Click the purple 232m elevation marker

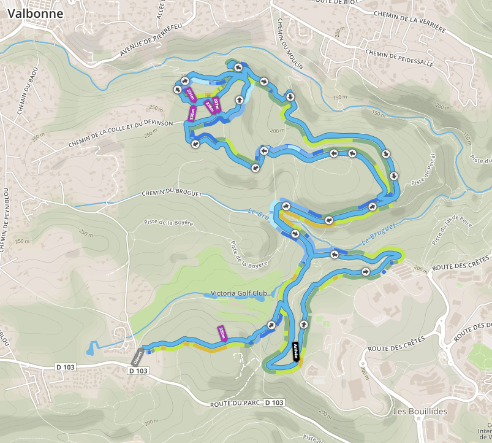click(x=191, y=113)
